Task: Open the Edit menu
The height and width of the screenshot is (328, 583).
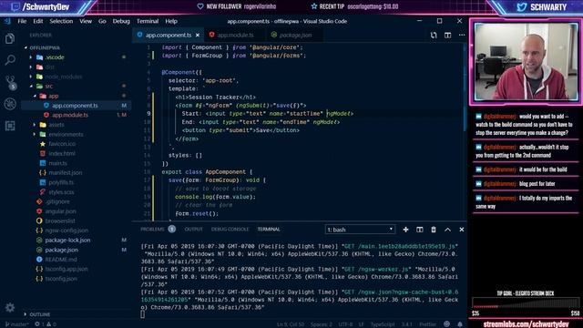Action: [38, 21]
